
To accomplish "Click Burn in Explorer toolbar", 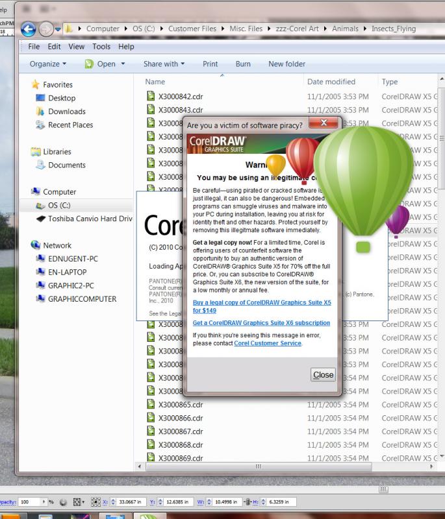I will pyautogui.click(x=243, y=64).
